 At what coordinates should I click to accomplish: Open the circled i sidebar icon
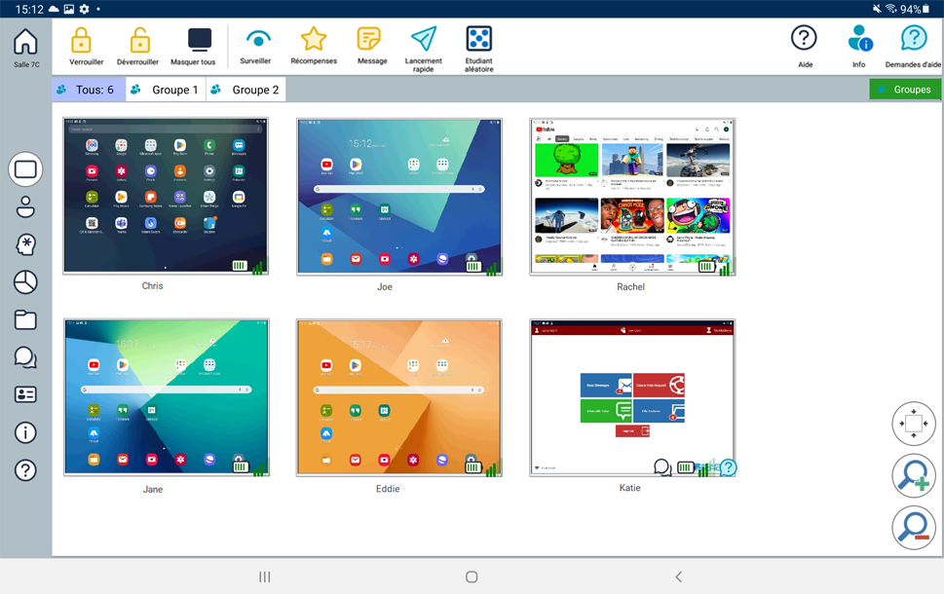tap(25, 432)
